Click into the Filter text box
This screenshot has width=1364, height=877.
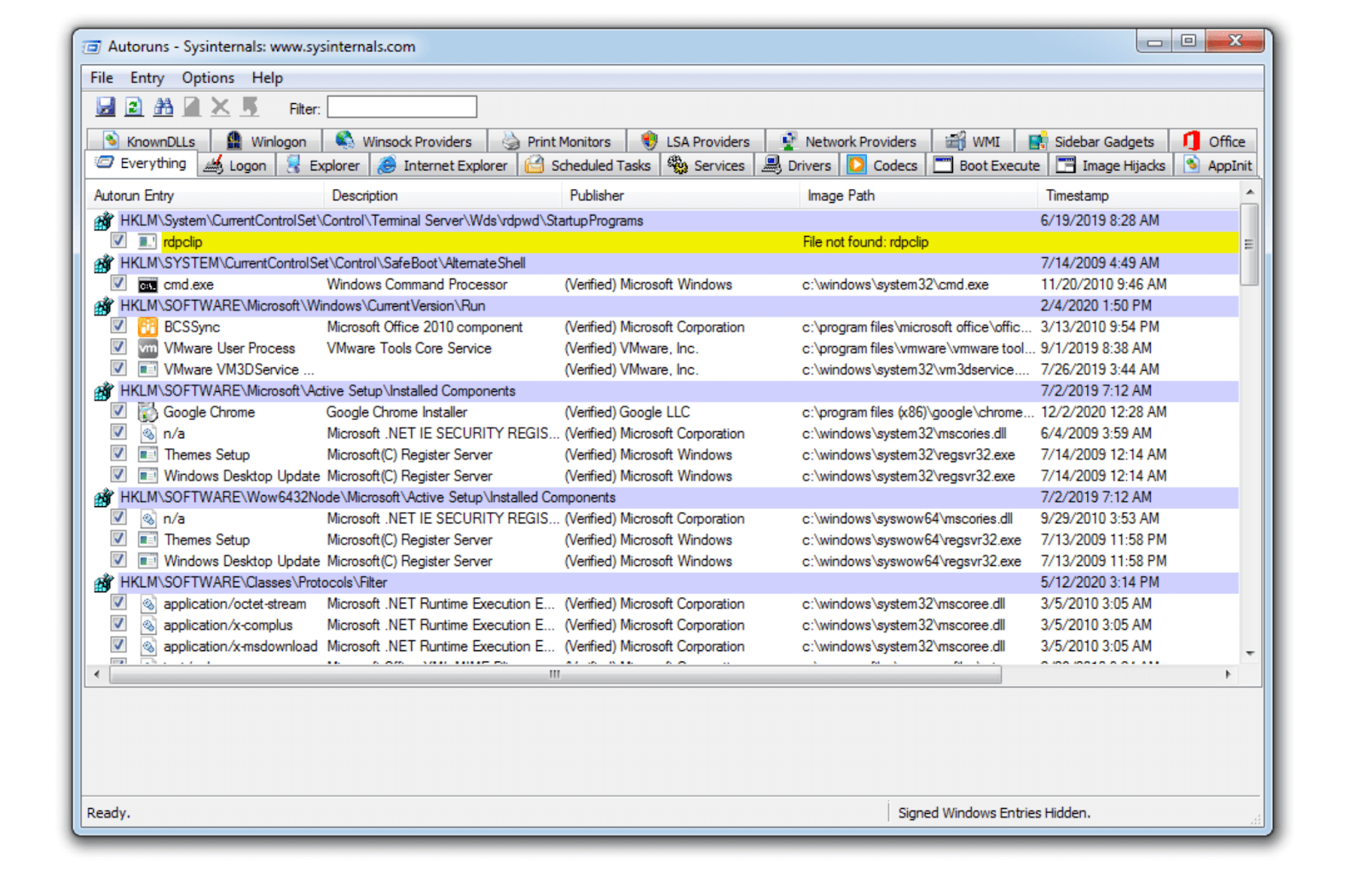[402, 107]
